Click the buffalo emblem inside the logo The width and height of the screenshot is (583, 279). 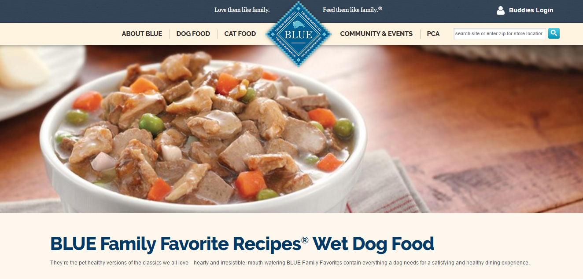299,25
